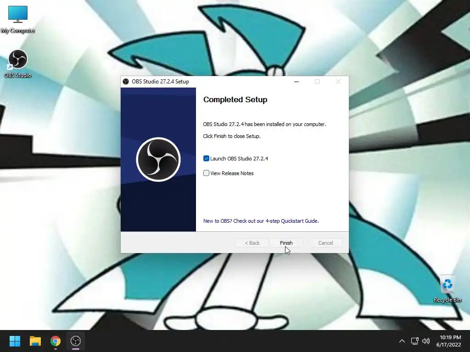Open the My Computer desktop icon
This screenshot has width=470, height=352.
point(18,19)
